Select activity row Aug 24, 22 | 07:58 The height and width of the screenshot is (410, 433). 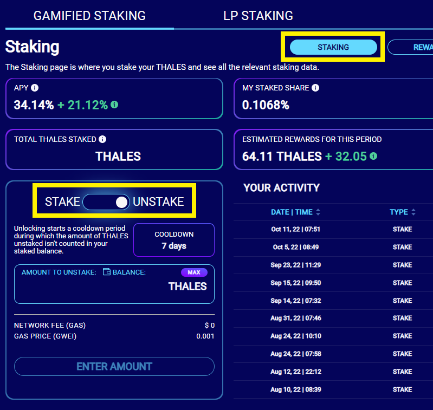pyautogui.click(x=333, y=354)
